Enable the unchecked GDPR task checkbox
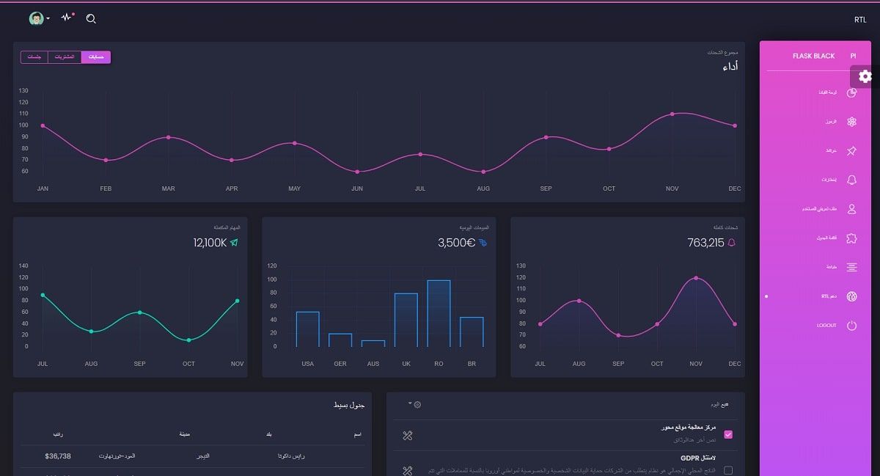Screen dimensions: 880x476 tap(727, 470)
